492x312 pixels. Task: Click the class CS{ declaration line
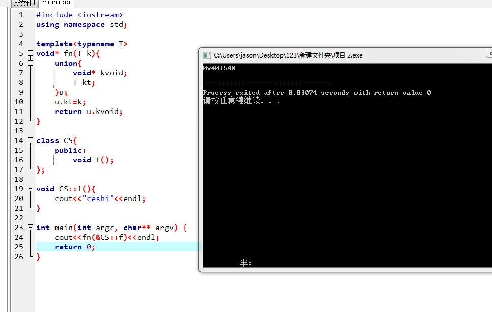[x=57, y=141]
